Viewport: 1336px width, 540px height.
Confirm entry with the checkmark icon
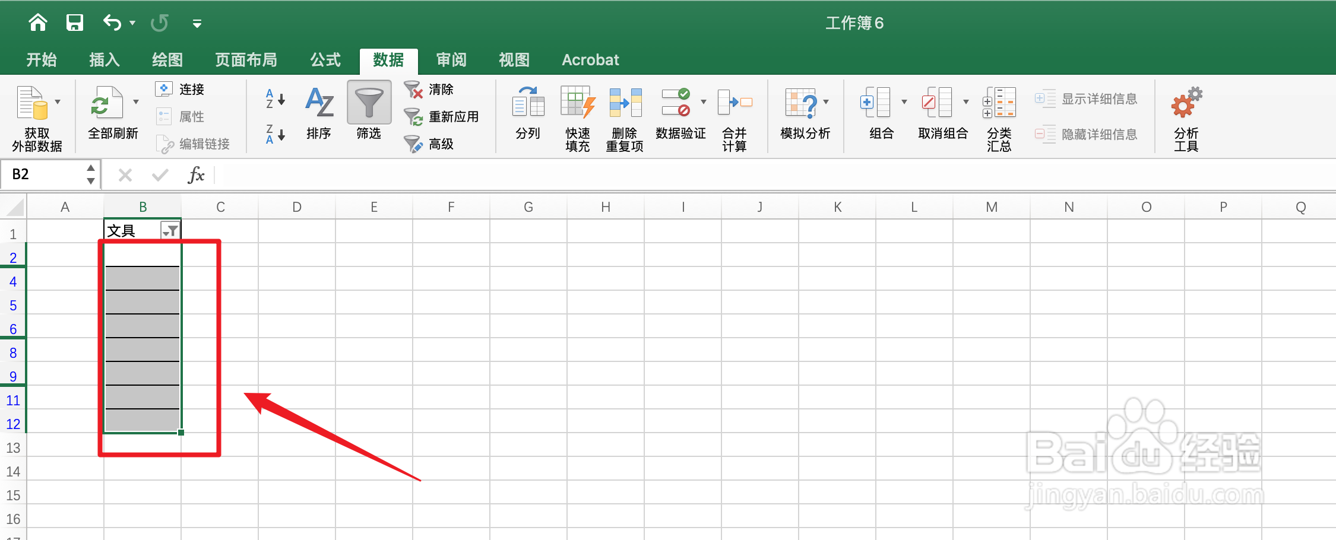[x=160, y=175]
